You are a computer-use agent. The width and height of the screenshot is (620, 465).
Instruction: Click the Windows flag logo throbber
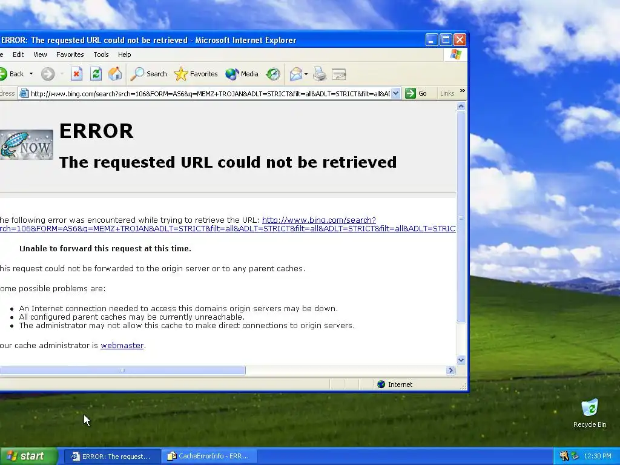point(455,54)
